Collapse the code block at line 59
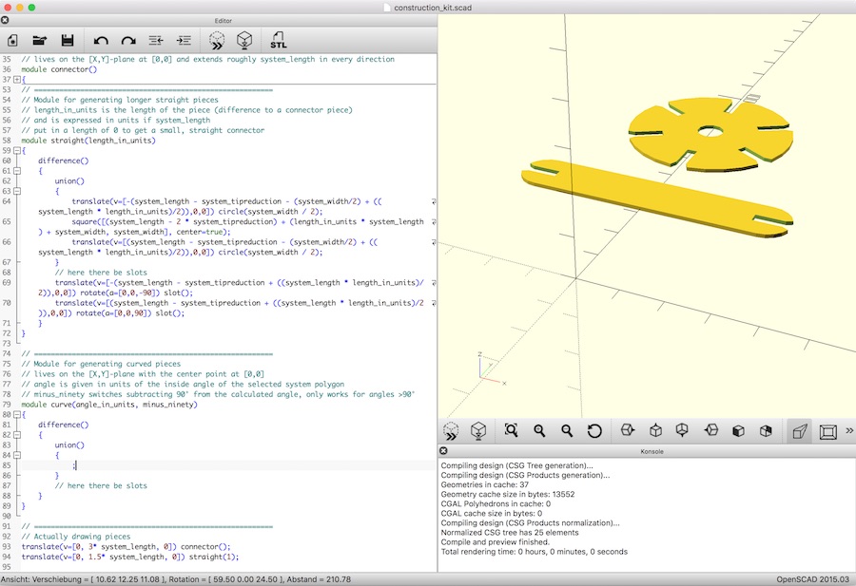 tap(17, 150)
